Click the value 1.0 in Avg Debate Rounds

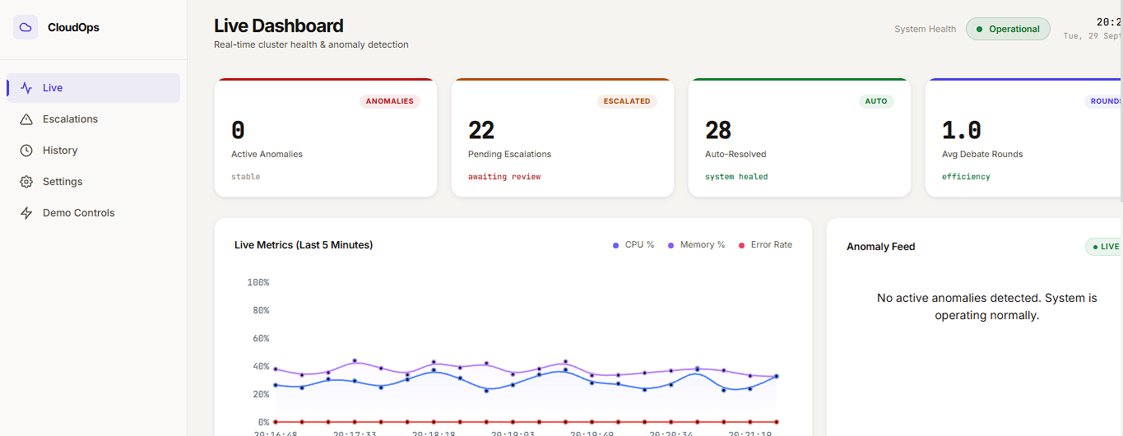[962, 130]
